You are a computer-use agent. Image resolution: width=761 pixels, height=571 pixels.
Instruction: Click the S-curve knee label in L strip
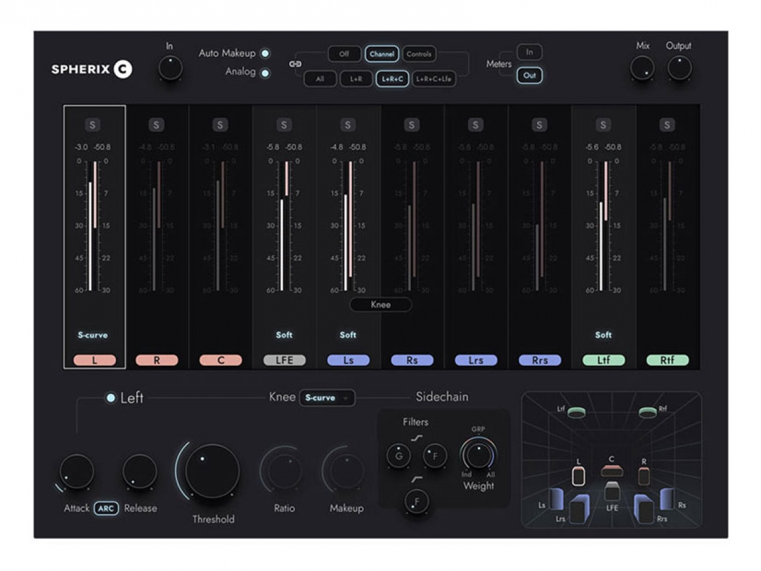(x=93, y=335)
